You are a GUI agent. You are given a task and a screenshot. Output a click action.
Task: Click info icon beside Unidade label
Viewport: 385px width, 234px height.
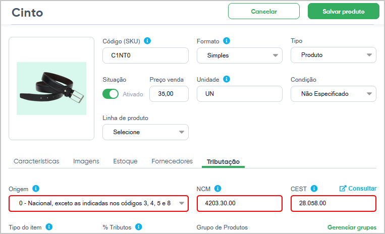click(x=227, y=79)
